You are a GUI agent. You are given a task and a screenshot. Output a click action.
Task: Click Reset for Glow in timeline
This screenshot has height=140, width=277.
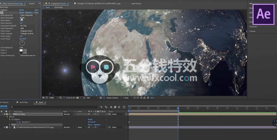tap(90, 125)
